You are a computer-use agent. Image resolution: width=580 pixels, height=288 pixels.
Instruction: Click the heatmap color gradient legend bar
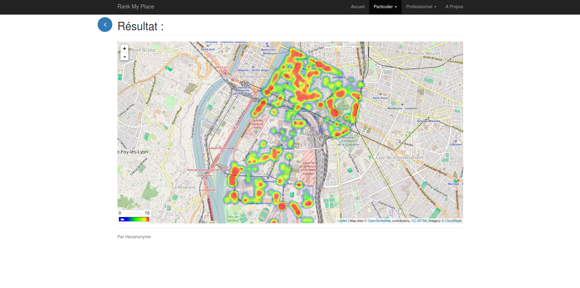pos(134,219)
